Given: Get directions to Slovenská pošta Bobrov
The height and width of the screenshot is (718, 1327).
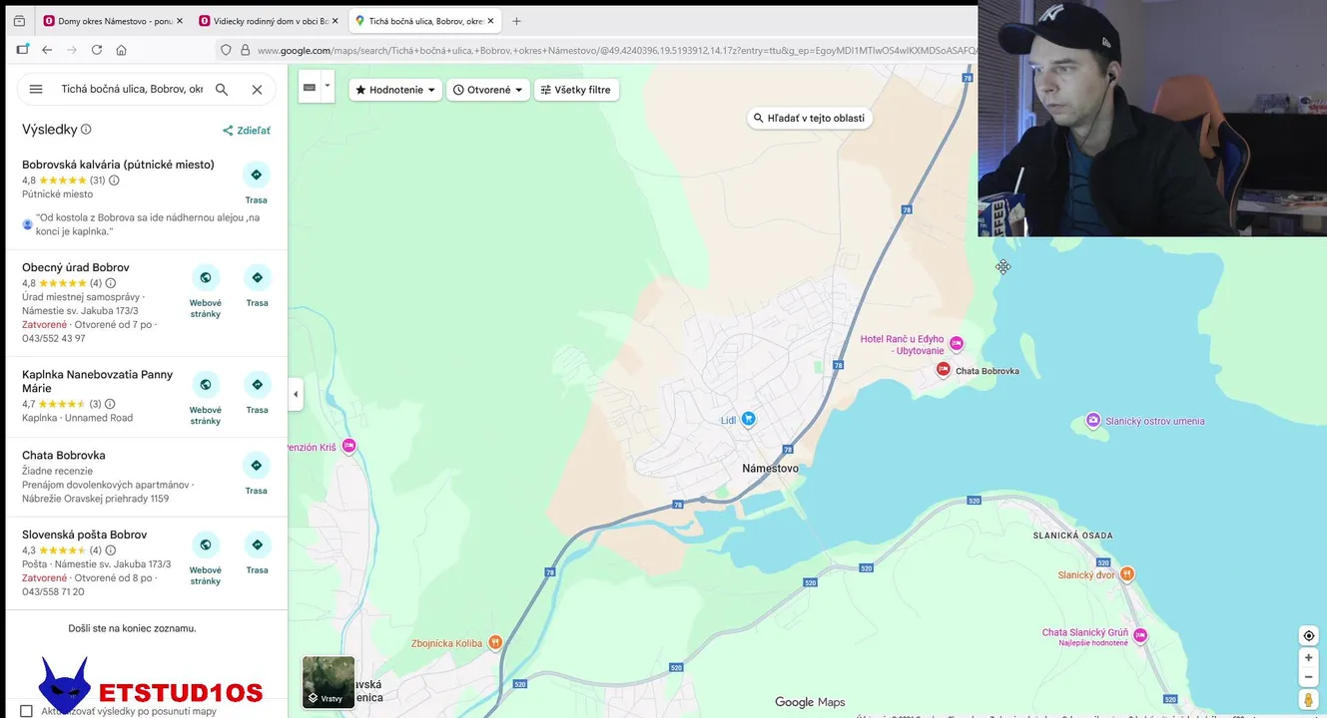Looking at the screenshot, I should click(258, 544).
